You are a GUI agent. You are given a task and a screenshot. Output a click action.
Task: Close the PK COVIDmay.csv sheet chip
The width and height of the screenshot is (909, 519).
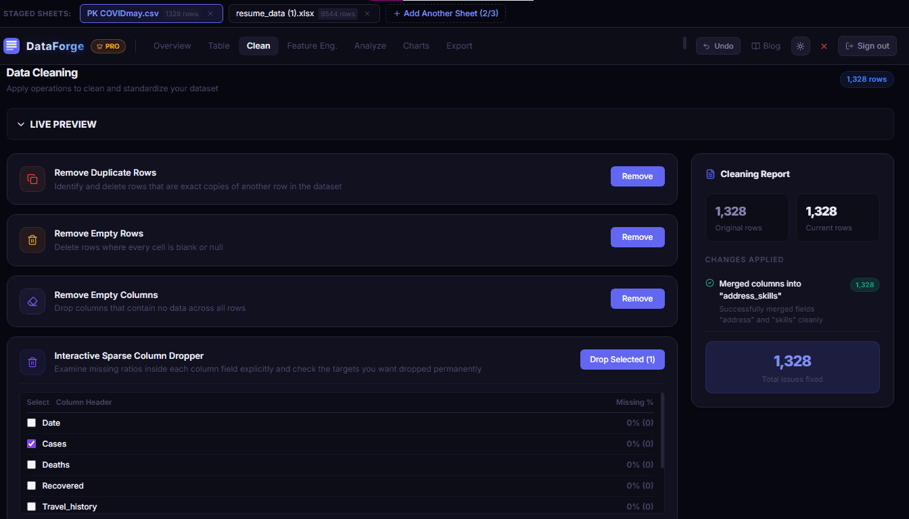point(210,14)
